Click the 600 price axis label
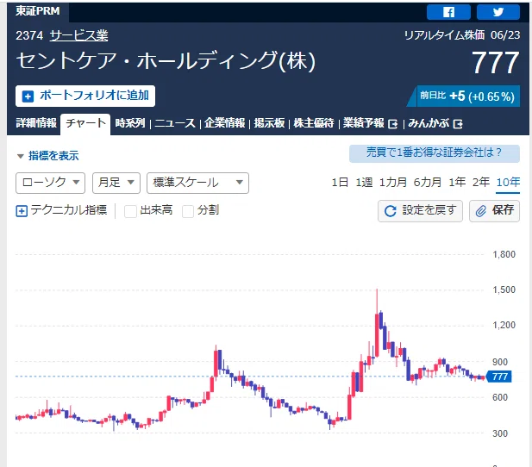This screenshot has width=532, height=467. [500, 397]
